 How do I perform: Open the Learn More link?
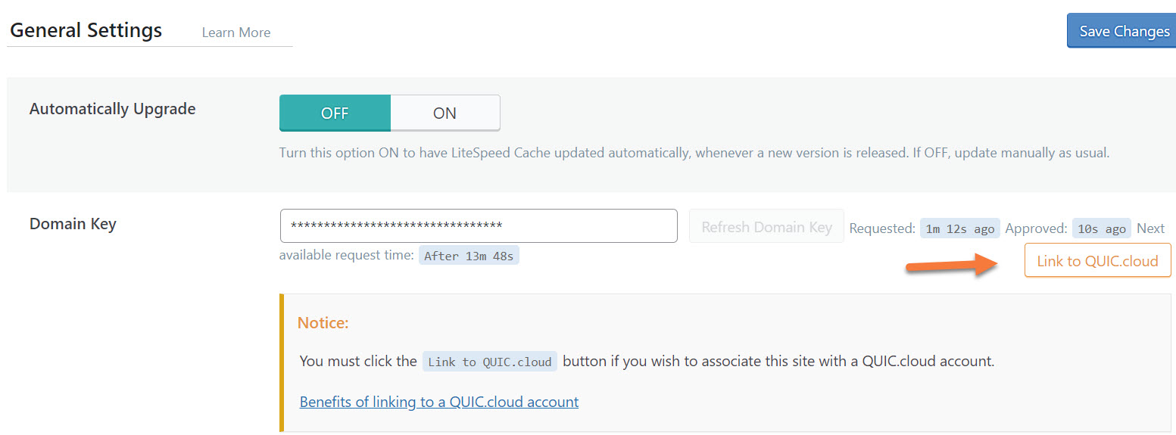point(236,33)
